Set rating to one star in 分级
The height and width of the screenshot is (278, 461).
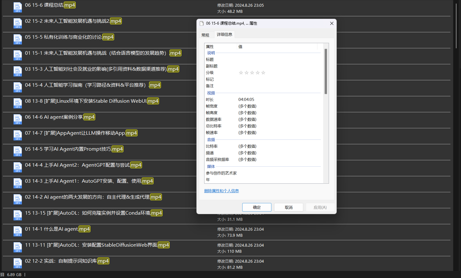pyautogui.click(x=241, y=73)
